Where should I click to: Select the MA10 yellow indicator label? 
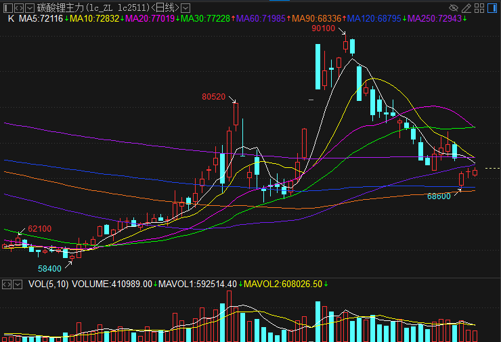[x=95, y=18]
